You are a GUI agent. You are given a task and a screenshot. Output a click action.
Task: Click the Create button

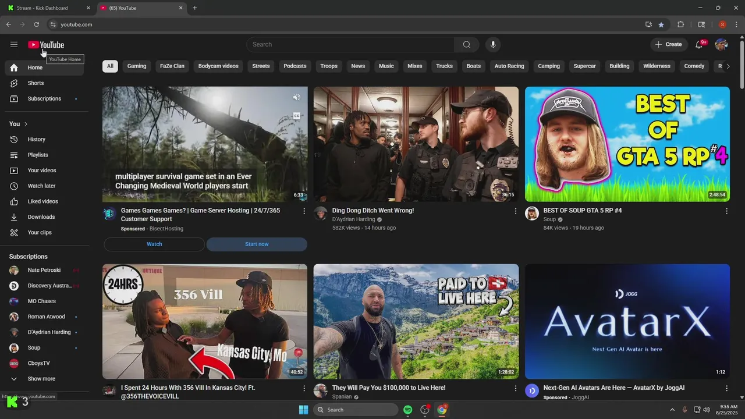tap(668, 45)
